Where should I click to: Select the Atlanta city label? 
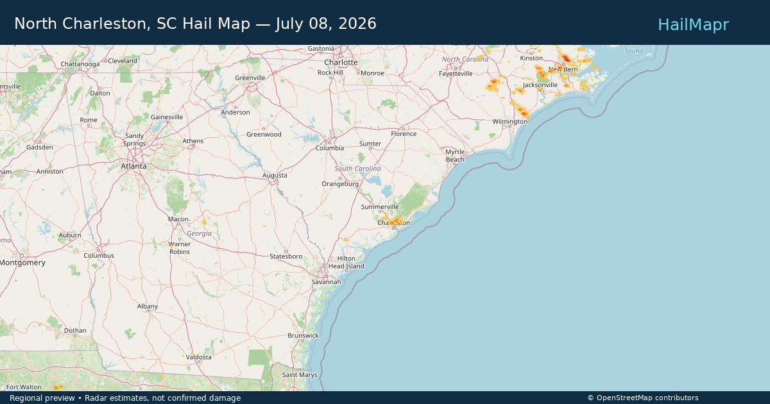tap(134, 166)
